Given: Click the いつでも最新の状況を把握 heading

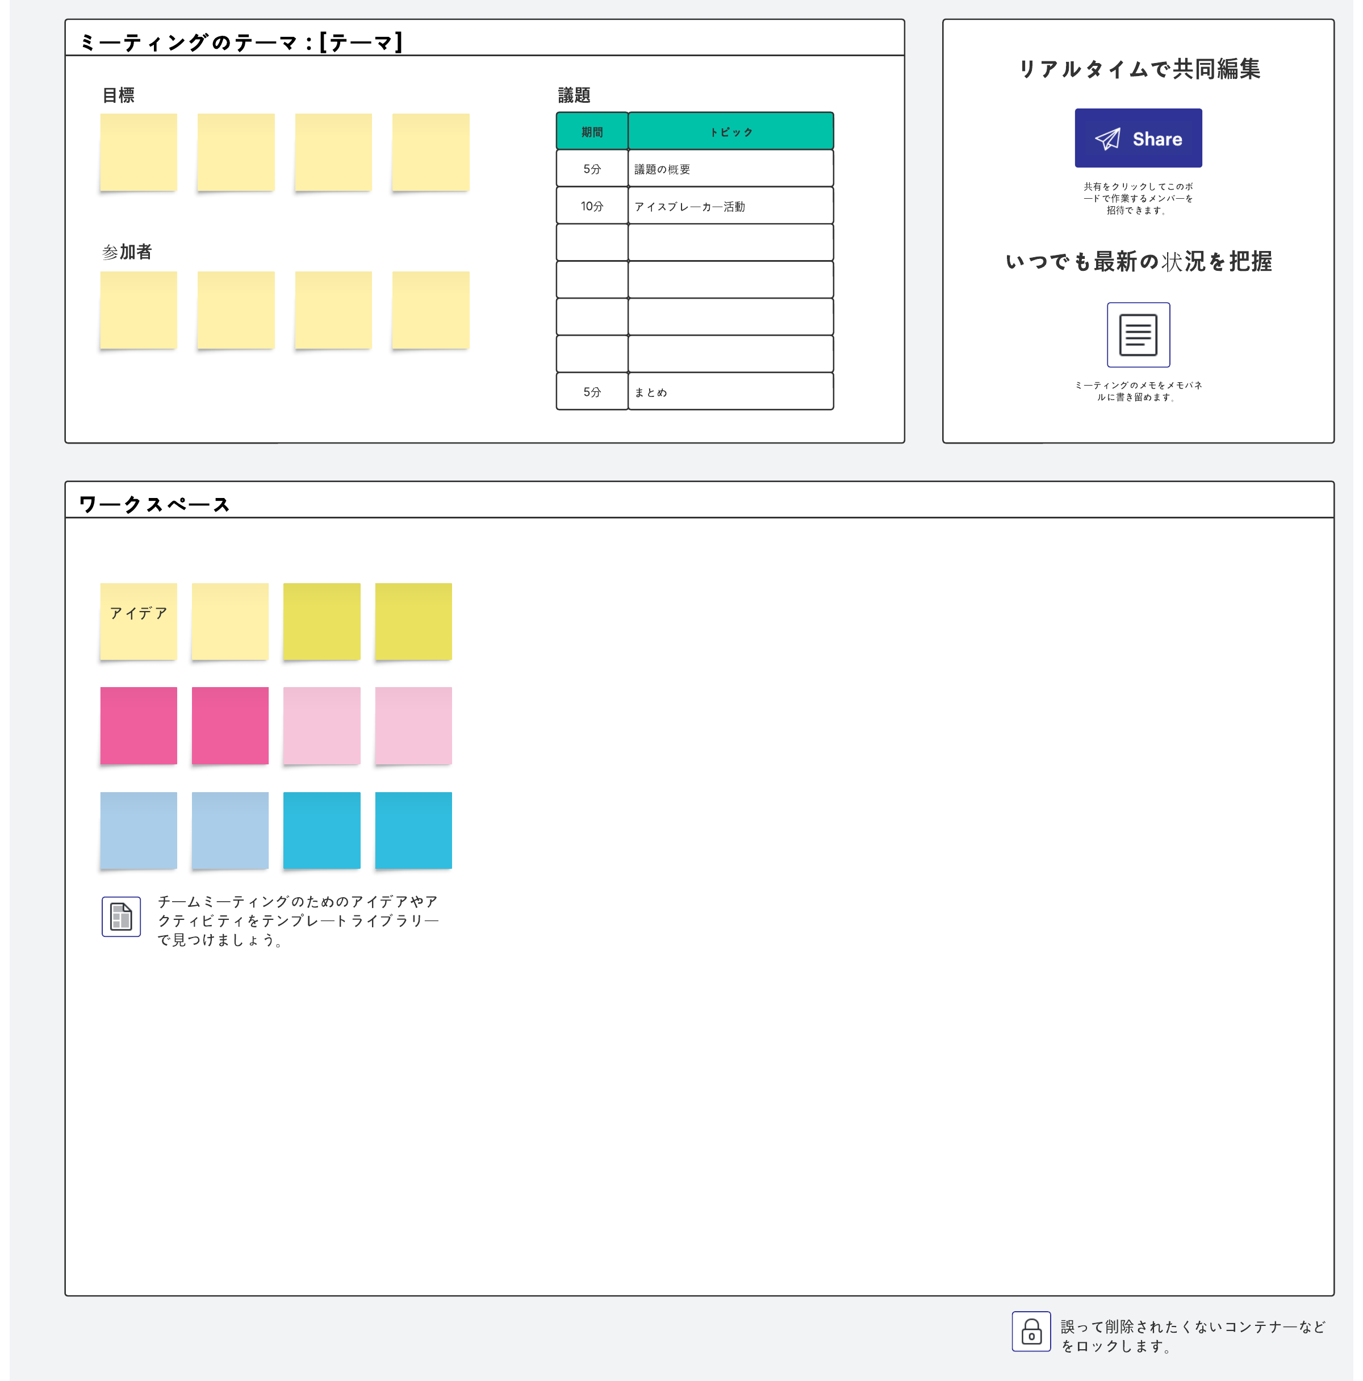Looking at the screenshot, I should [1138, 262].
